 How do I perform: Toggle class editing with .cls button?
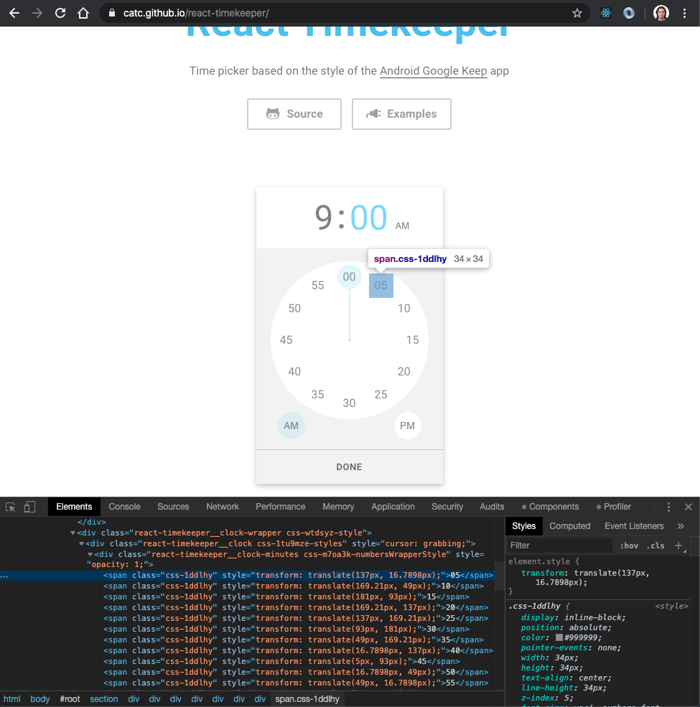click(x=655, y=546)
